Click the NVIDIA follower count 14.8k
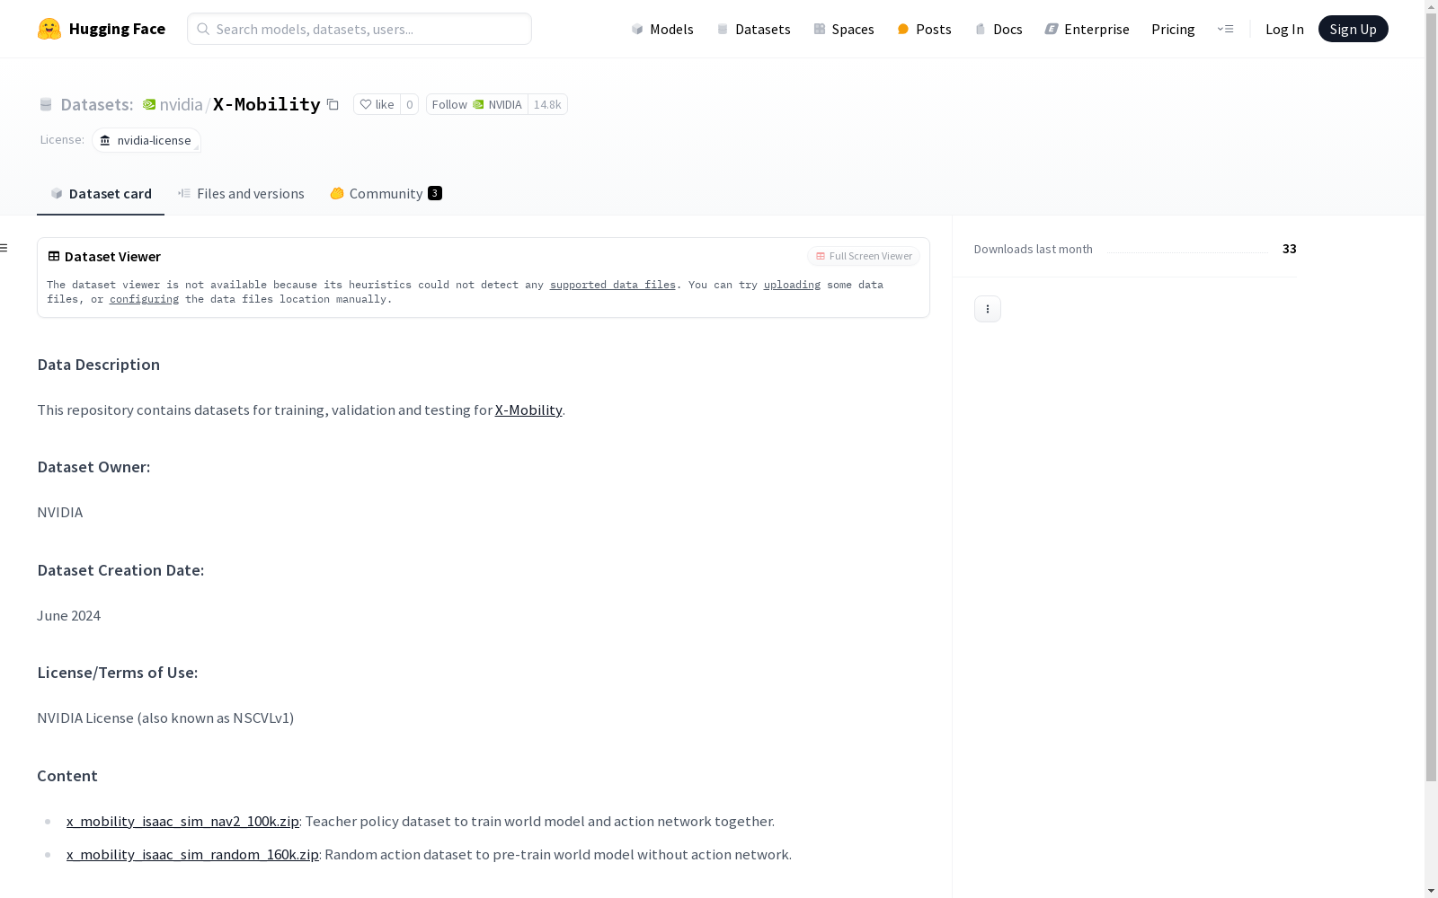This screenshot has height=898, width=1438. (x=547, y=105)
